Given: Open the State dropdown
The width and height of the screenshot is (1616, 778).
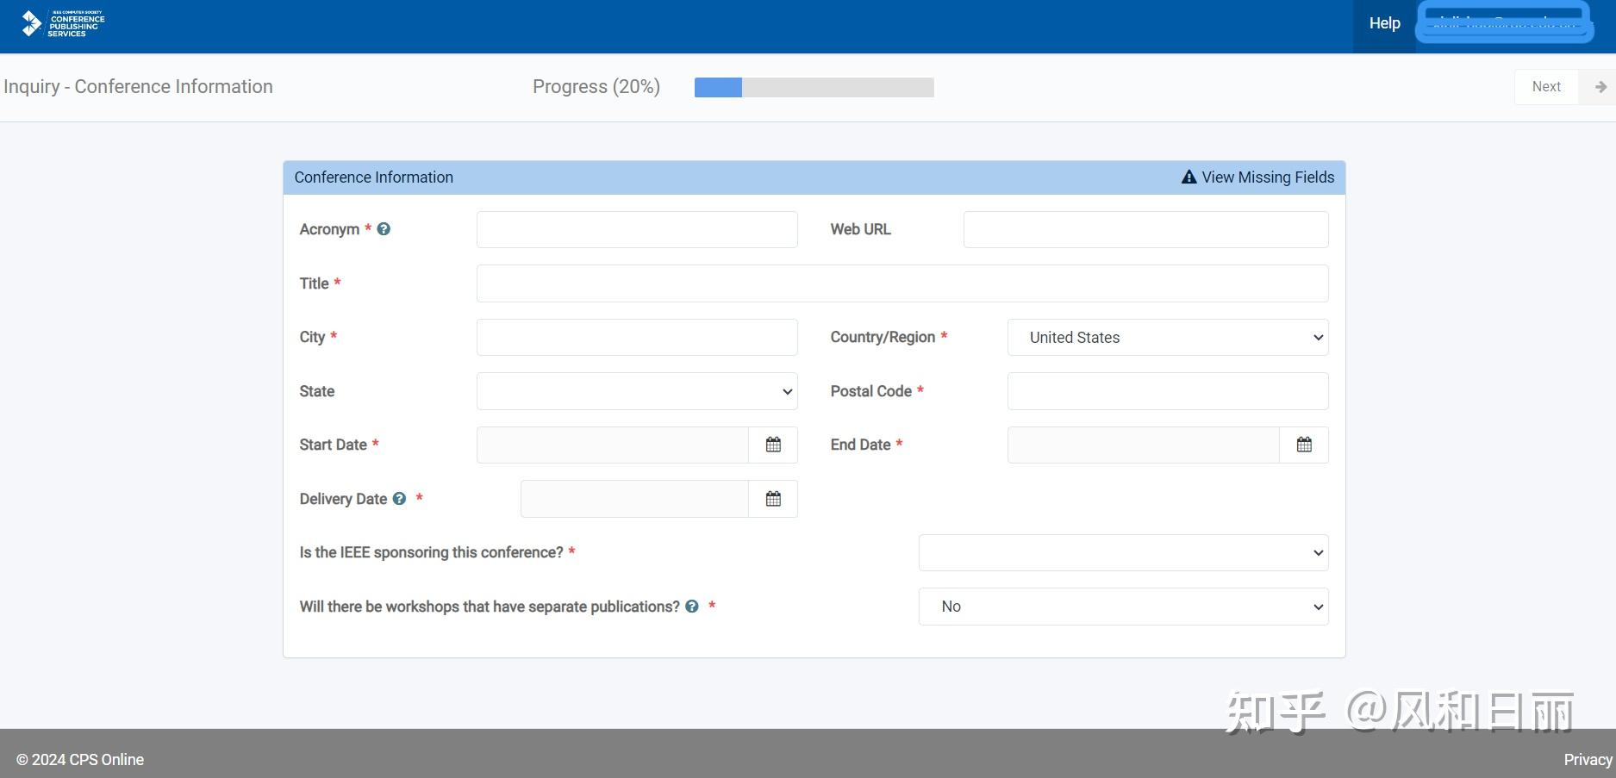Looking at the screenshot, I should click(637, 391).
